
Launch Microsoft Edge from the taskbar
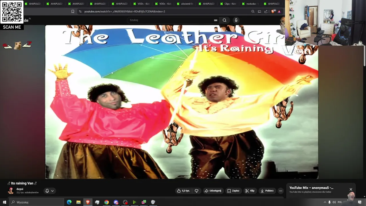pos(69,202)
